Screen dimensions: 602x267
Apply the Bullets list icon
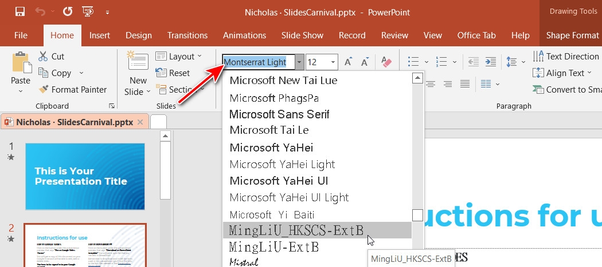coord(413,62)
